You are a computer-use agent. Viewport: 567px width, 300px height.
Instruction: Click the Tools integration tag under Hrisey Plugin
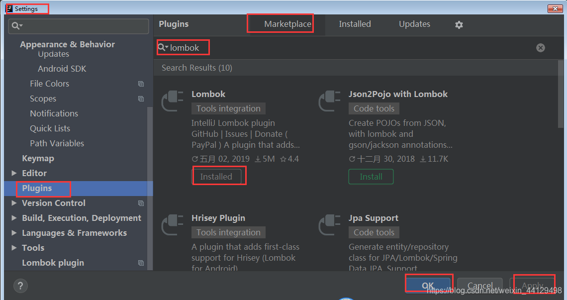pos(228,232)
